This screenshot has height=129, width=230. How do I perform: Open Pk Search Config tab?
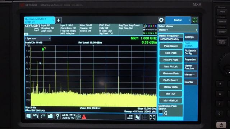[191, 52]
